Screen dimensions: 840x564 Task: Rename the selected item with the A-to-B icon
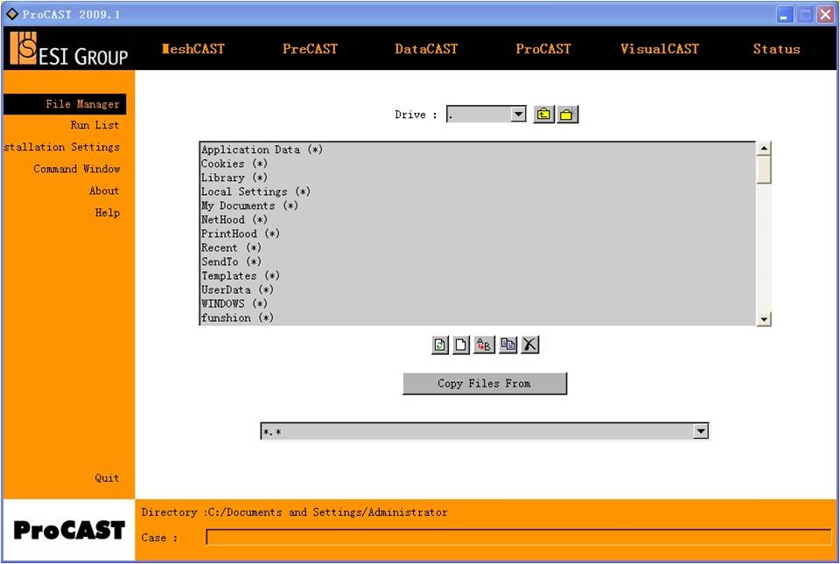pyautogui.click(x=484, y=345)
